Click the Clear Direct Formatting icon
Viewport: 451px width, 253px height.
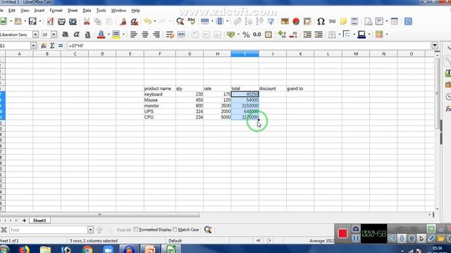134,21
